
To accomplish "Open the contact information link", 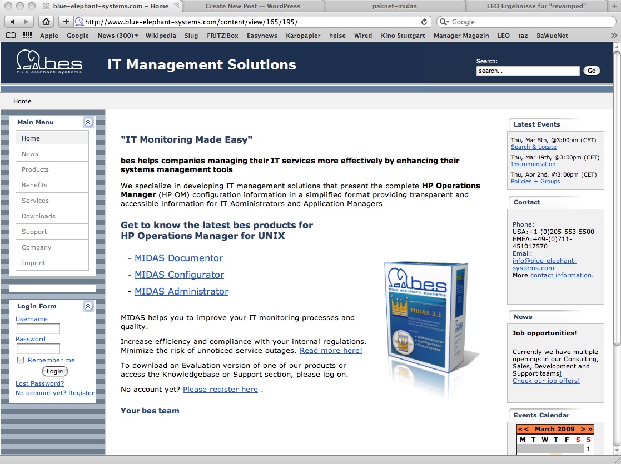I will [562, 275].
